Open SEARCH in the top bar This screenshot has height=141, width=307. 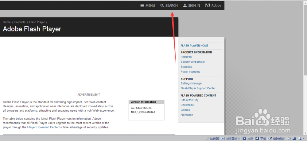pos(169,6)
